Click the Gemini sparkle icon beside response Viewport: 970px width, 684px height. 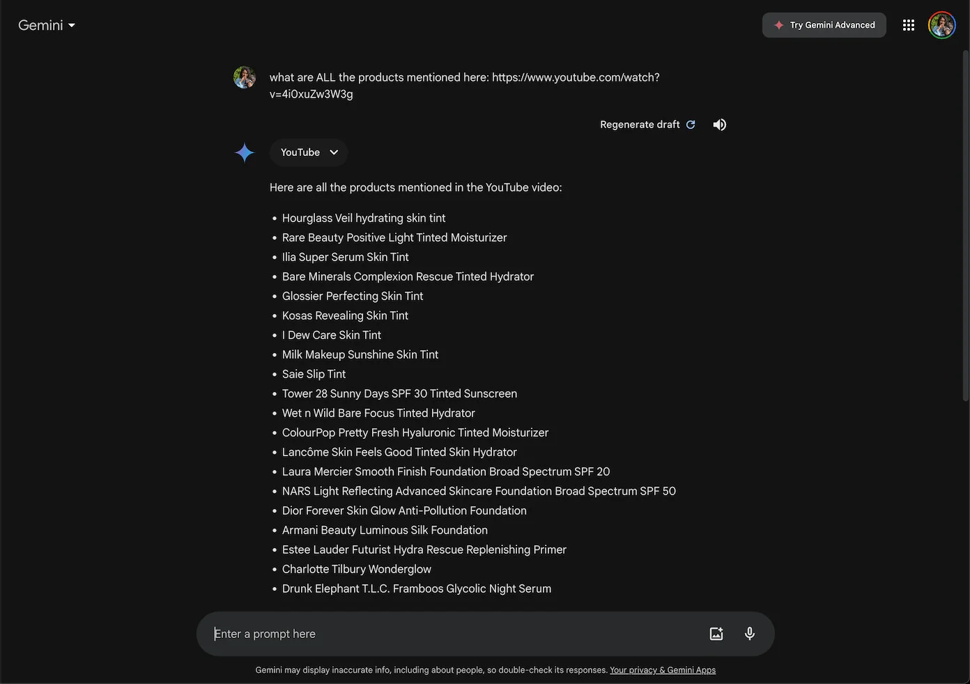click(x=245, y=153)
